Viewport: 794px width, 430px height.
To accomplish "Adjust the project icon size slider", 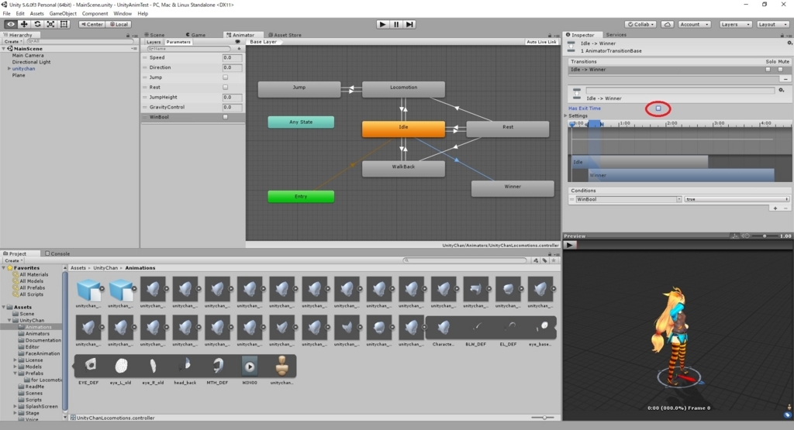I will tap(544, 418).
